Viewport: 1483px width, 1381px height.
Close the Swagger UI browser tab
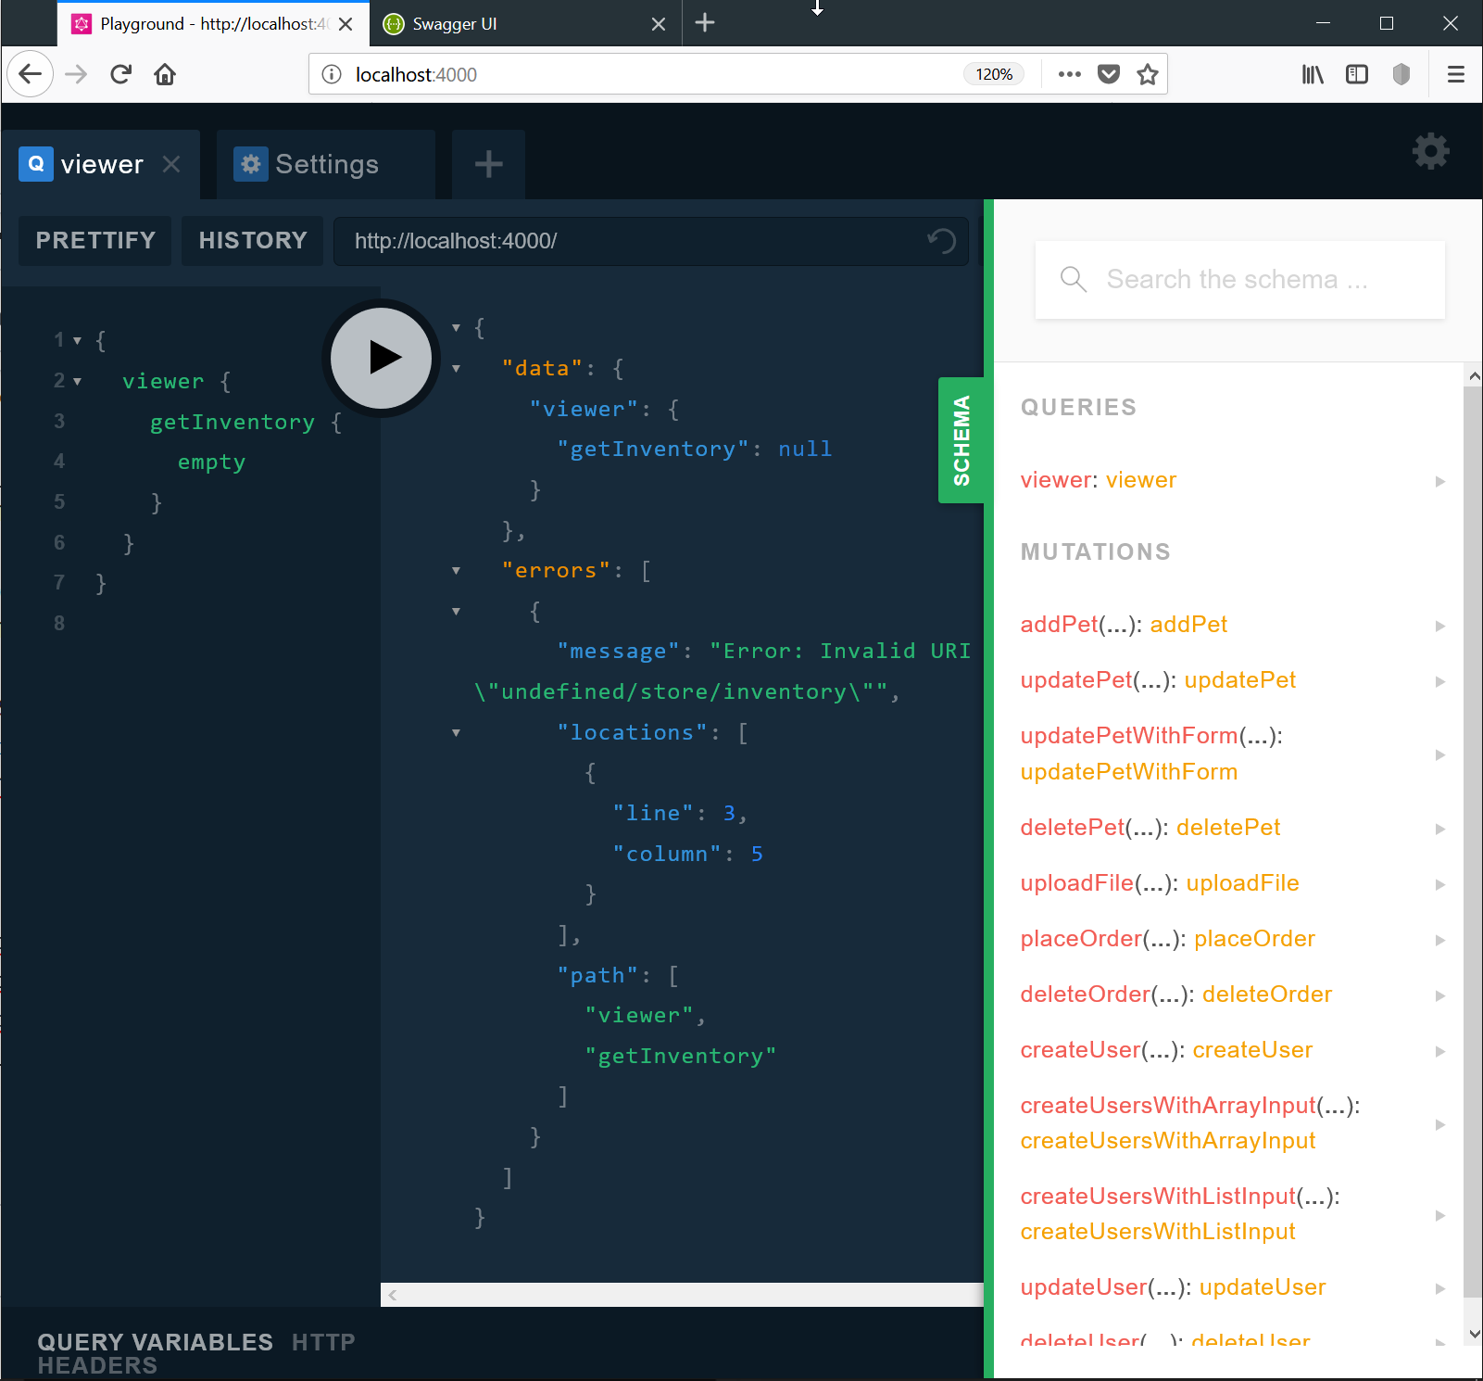(x=659, y=24)
